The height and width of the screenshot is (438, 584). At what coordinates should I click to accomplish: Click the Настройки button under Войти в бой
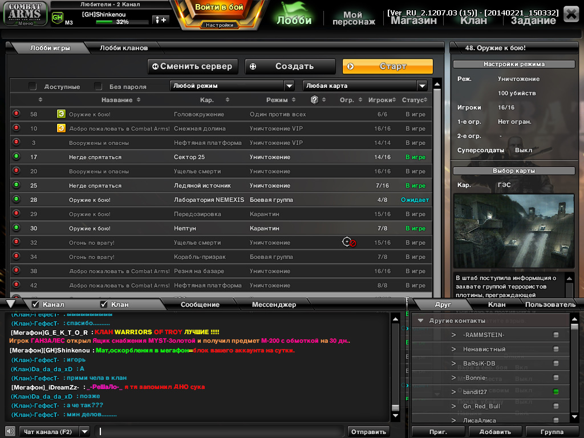click(x=220, y=25)
